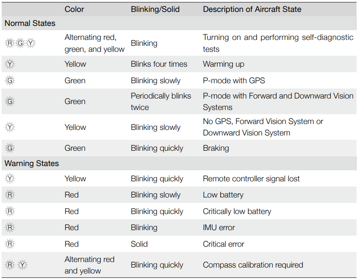Click the red LED icon for Critically low battery
Viewport: 359px width, 279px height.
click(10, 211)
